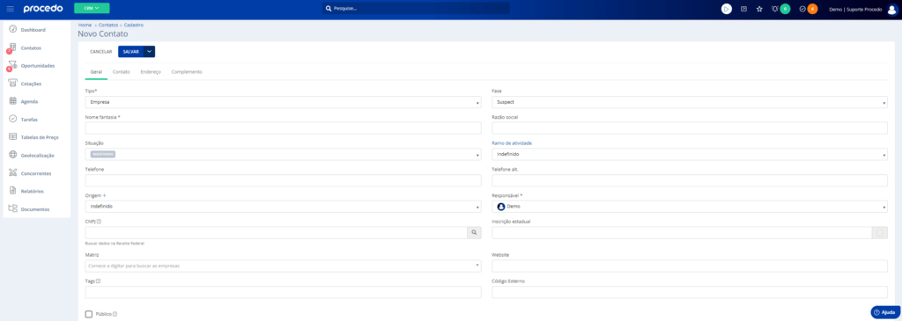Click the CNPJ search magnifier button

[x=474, y=232]
